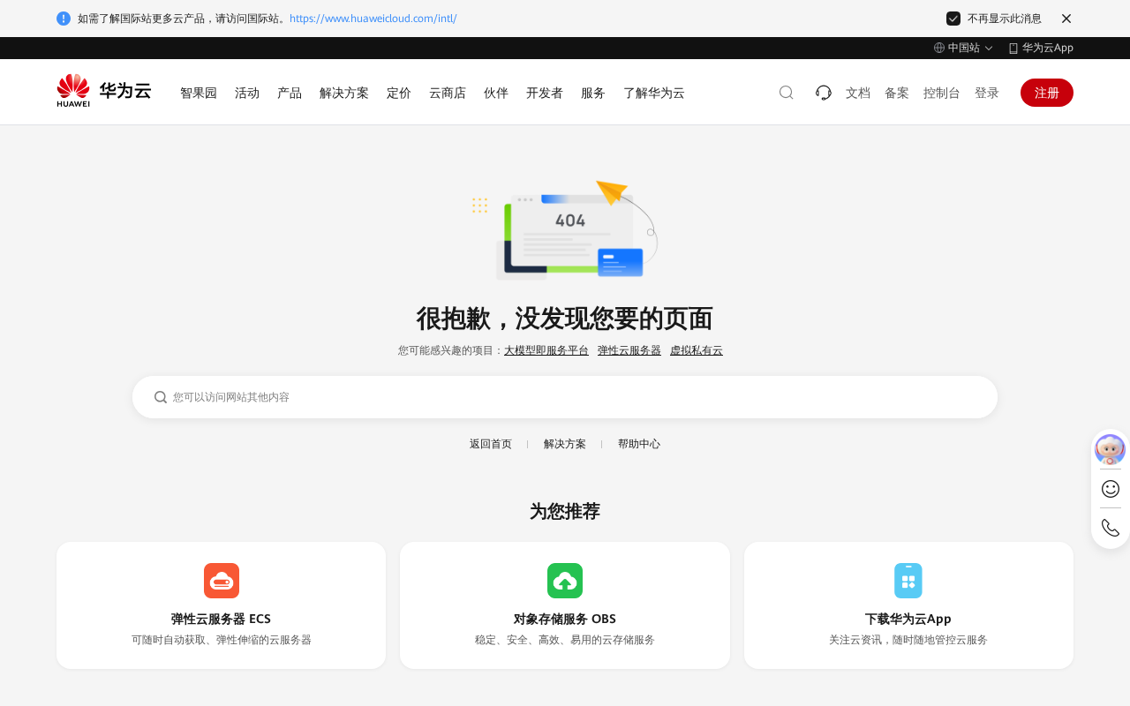
Task: Click the phone icon beside 华为云App
Action: pos(1013,49)
